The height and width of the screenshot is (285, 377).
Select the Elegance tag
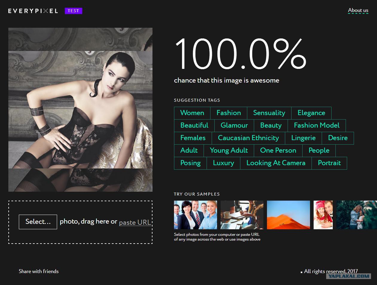click(x=311, y=113)
